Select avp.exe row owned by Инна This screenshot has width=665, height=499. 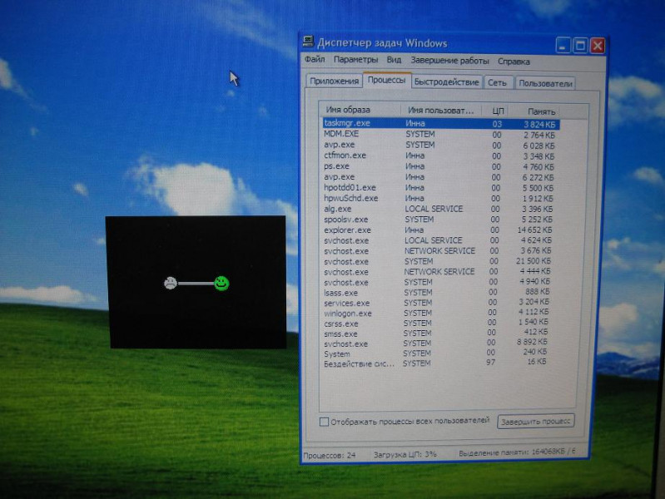point(439,177)
